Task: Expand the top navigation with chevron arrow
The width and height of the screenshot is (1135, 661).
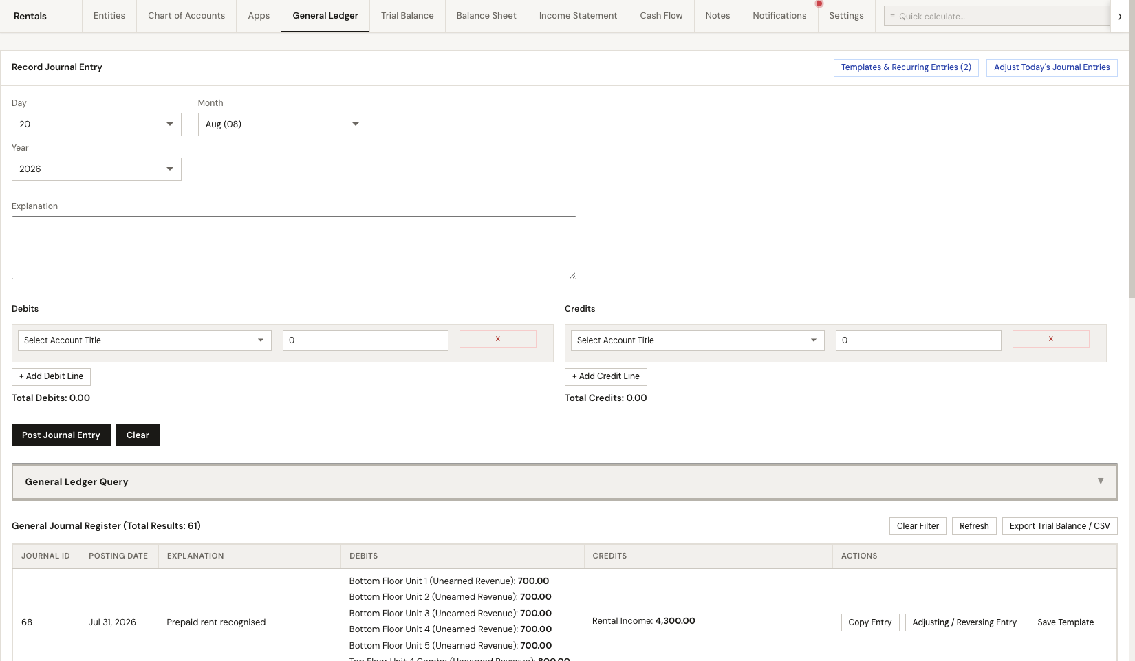Action: (1119, 16)
